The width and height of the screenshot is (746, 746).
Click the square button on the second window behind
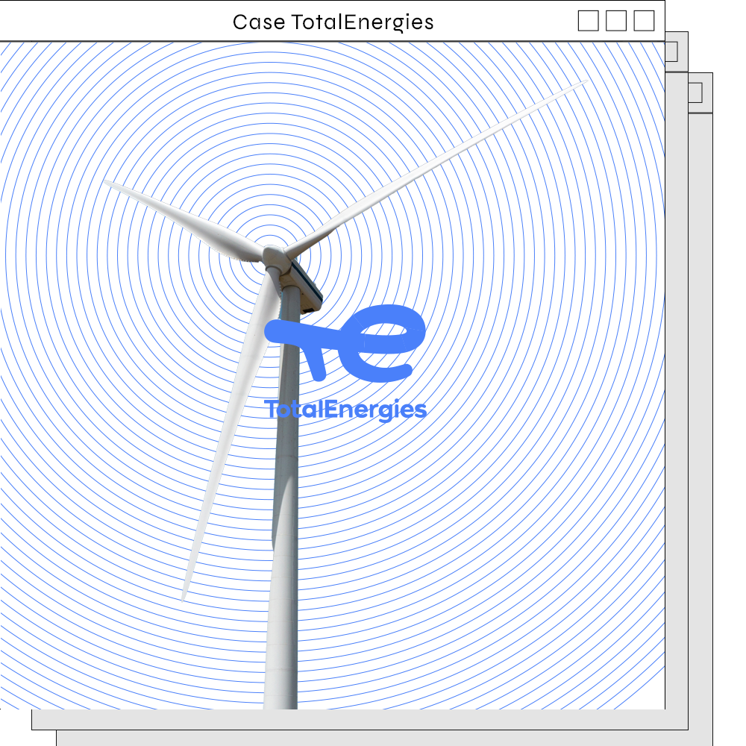point(671,52)
